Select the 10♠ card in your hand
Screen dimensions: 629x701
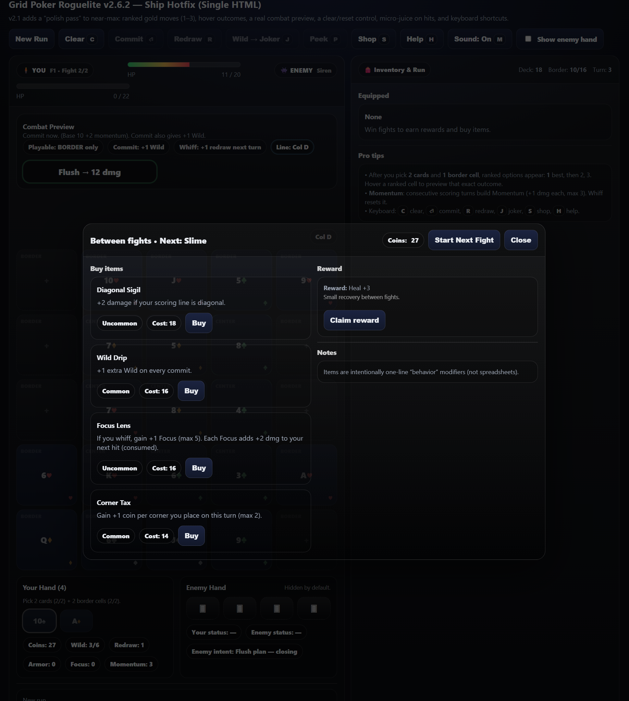[x=39, y=621]
